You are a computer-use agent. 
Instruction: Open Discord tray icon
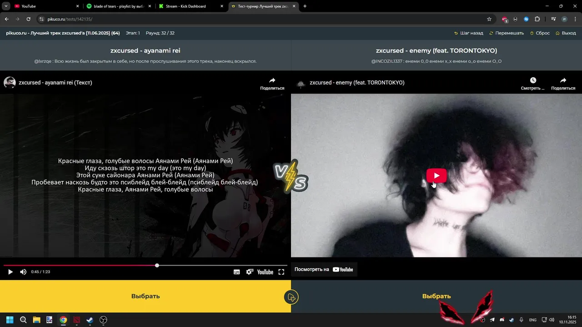click(x=502, y=320)
